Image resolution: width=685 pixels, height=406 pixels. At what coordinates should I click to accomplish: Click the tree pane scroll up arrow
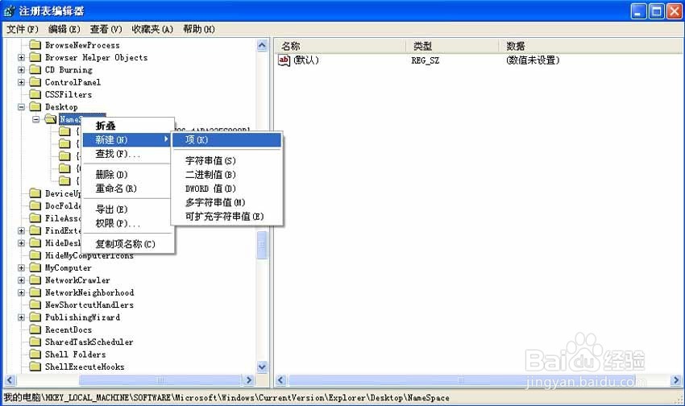point(262,45)
